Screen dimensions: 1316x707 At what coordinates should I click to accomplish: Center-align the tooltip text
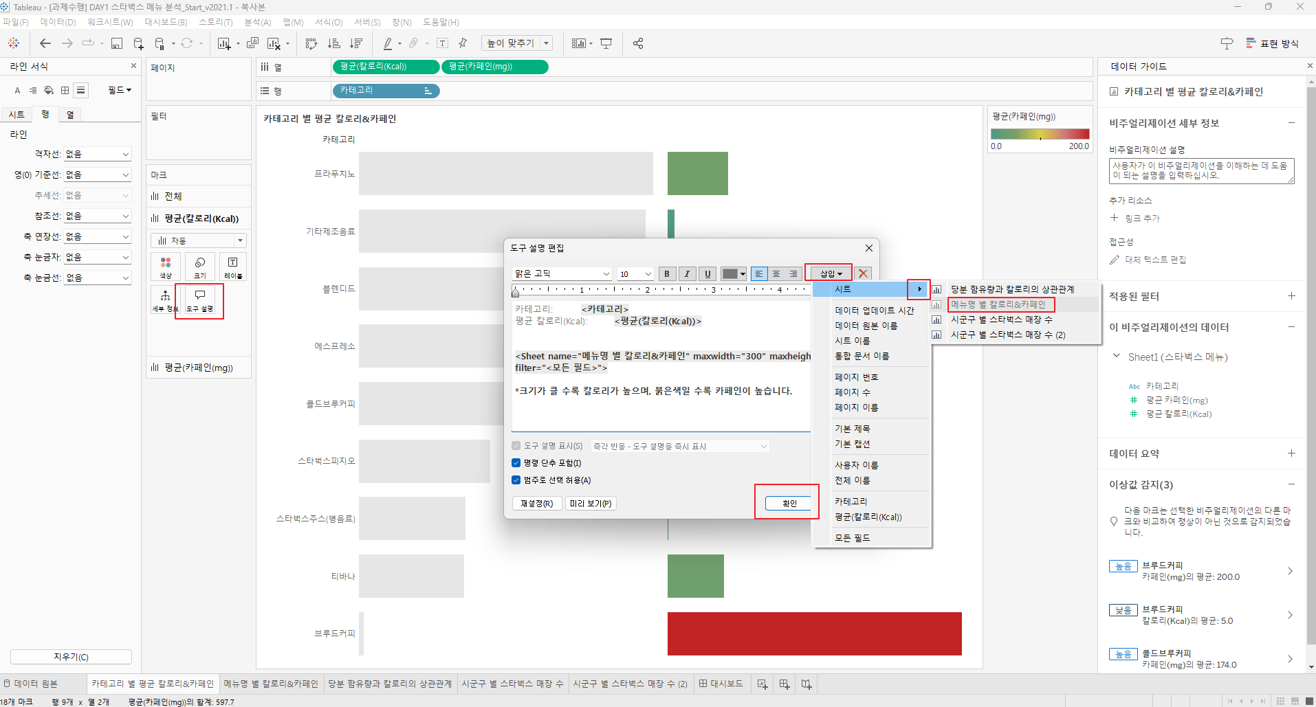coord(776,273)
